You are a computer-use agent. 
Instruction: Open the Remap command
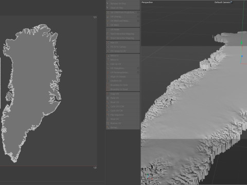(x=123, y=127)
